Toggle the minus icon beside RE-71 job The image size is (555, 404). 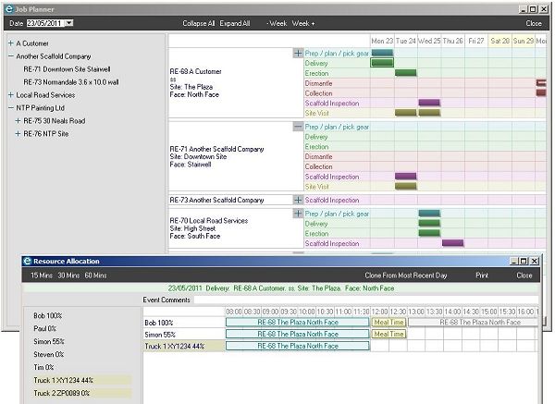pos(297,126)
